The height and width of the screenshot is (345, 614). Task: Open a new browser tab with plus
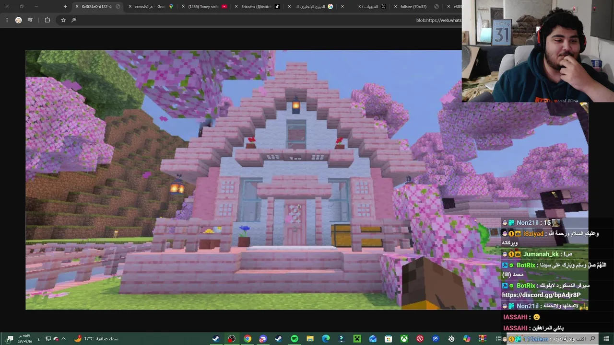coord(65,6)
